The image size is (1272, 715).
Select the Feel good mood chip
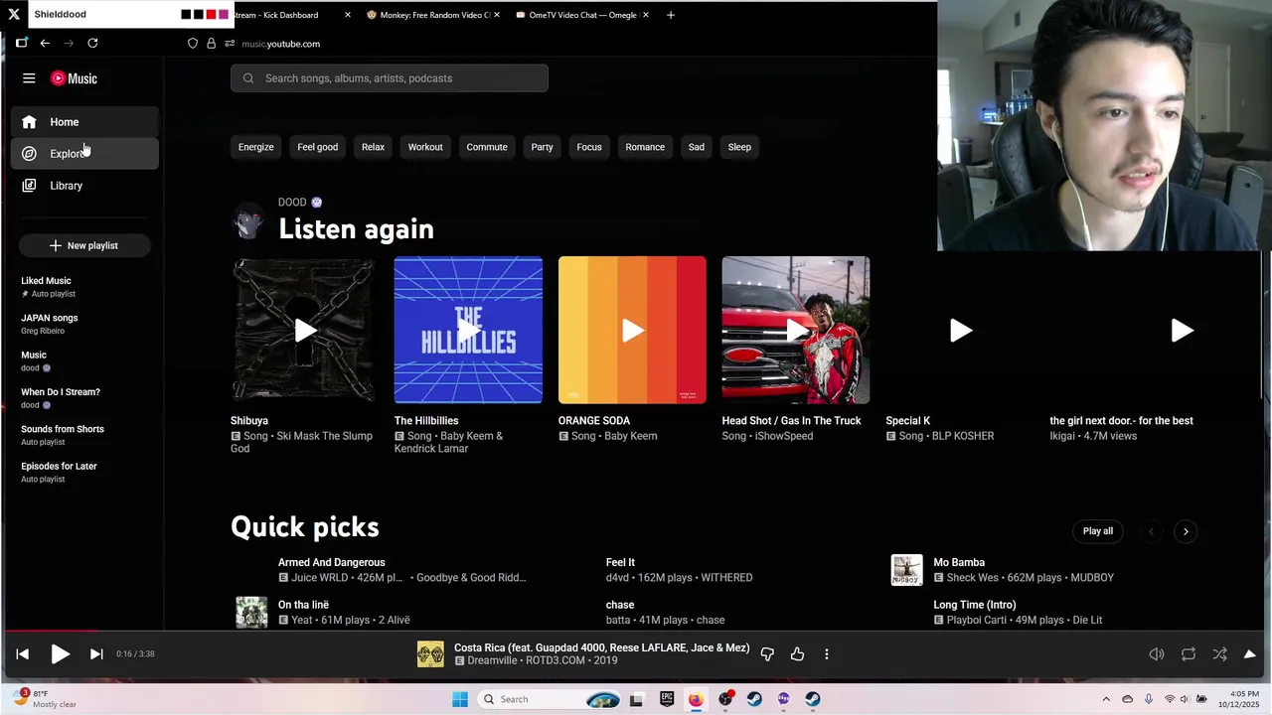click(x=318, y=147)
